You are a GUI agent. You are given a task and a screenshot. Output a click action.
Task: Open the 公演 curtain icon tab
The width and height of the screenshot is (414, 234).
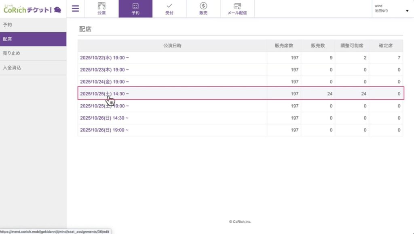coord(101,9)
